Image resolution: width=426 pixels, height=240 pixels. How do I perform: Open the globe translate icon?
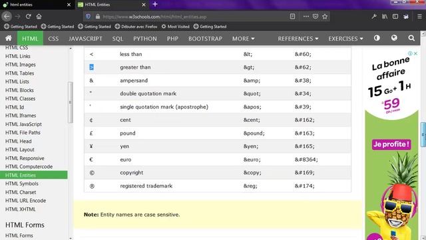(394, 38)
